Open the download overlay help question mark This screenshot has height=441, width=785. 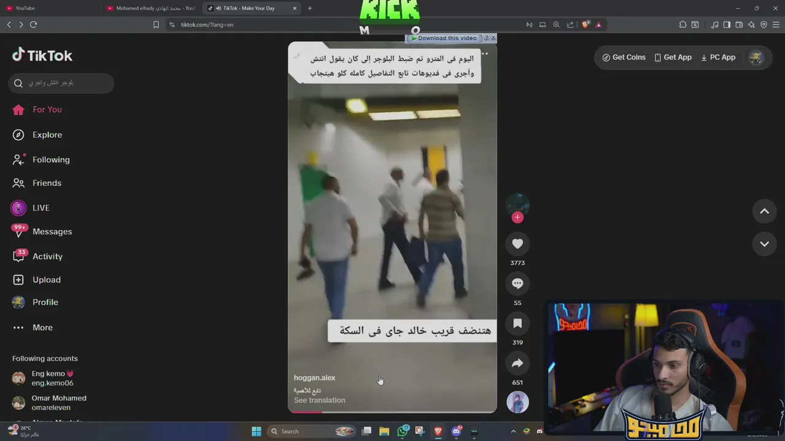pyautogui.click(x=486, y=38)
